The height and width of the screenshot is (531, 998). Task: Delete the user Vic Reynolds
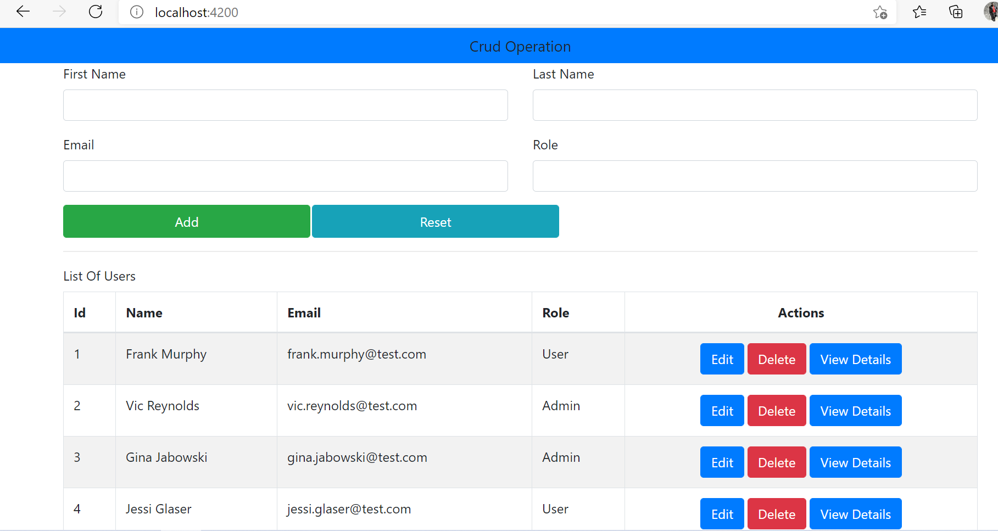pyautogui.click(x=776, y=410)
